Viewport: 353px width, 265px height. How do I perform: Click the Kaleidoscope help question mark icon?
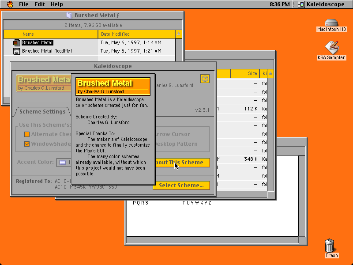205,79
